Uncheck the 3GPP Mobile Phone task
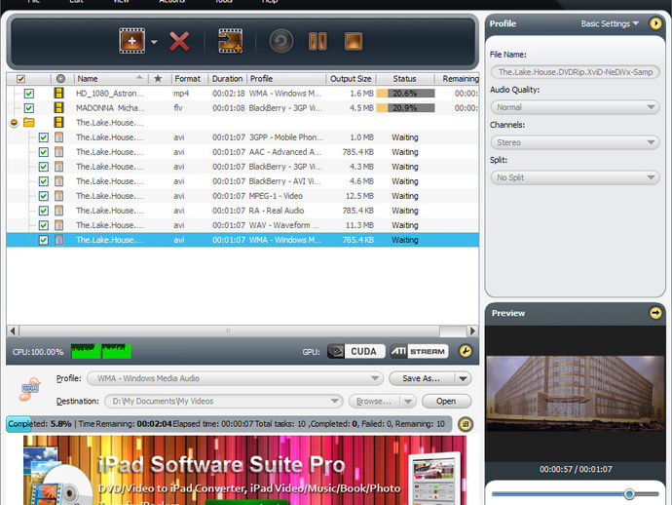Image resolution: width=672 pixels, height=505 pixels. coord(43,137)
